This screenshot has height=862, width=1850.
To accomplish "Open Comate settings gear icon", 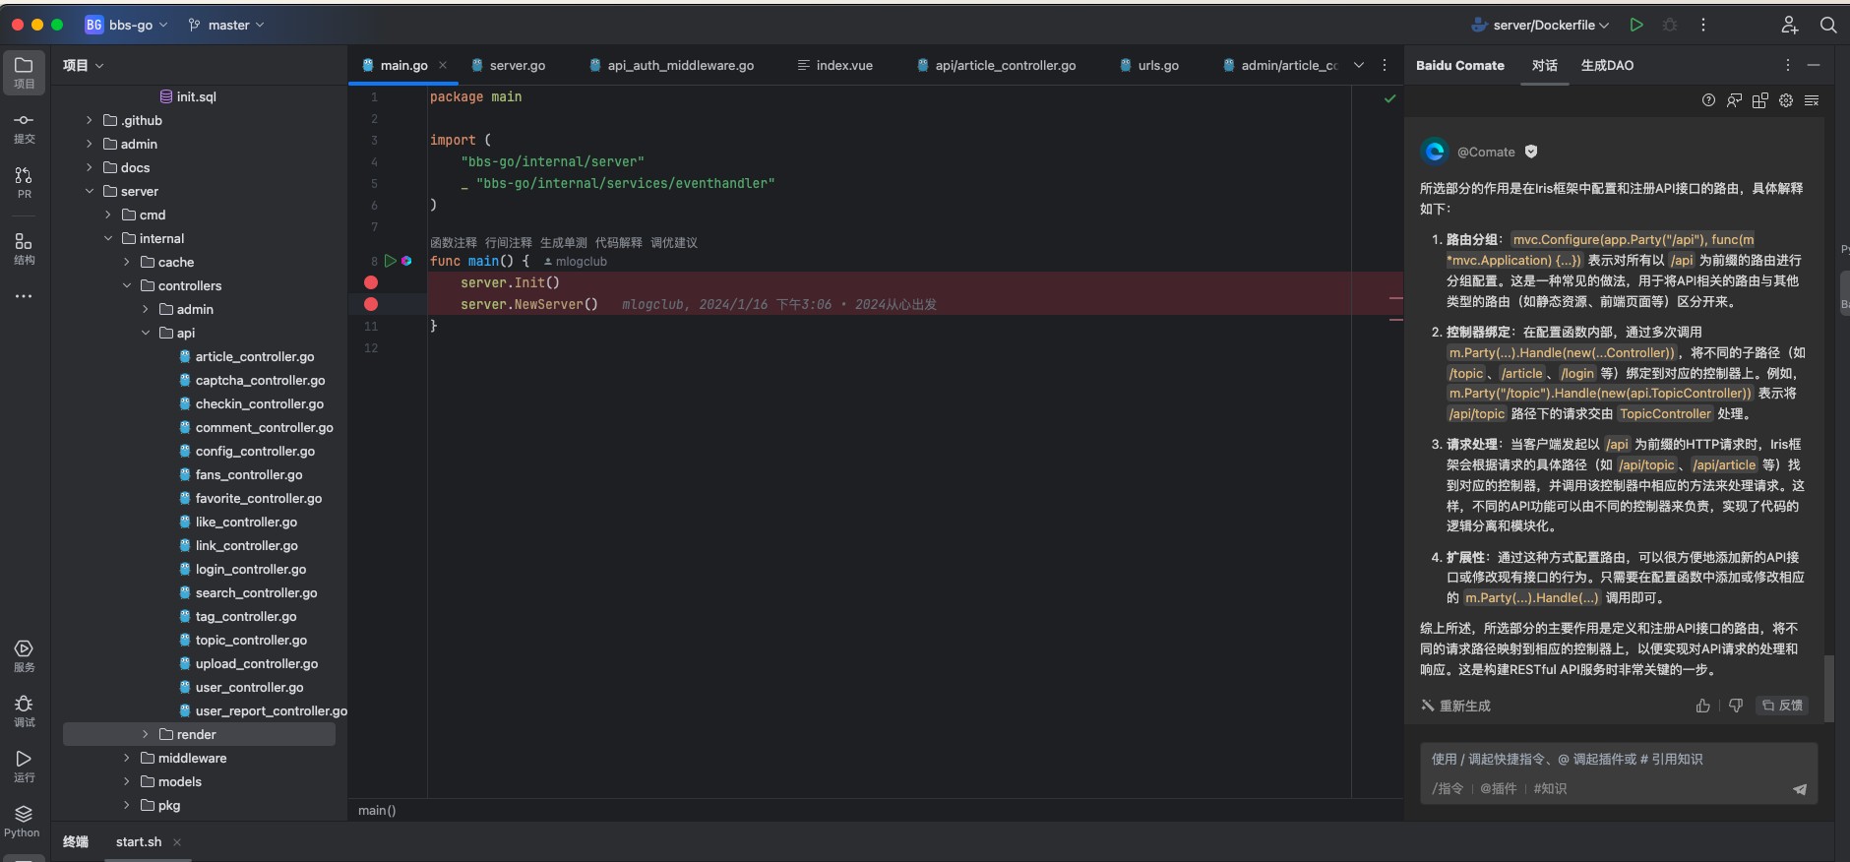I will pos(1786,100).
